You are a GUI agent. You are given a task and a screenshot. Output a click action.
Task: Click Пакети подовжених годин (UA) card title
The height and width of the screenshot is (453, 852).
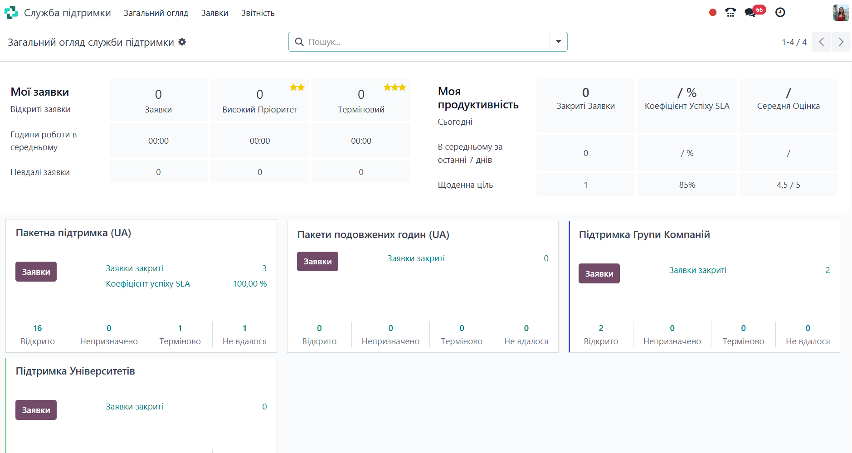373,235
